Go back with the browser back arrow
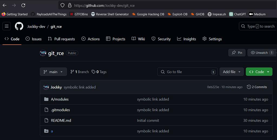The height and width of the screenshot is (140, 277). [x=5, y=5]
